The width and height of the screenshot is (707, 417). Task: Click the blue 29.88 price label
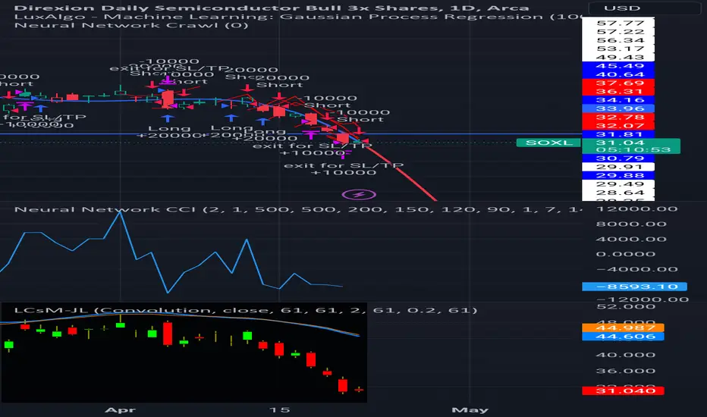click(x=620, y=175)
